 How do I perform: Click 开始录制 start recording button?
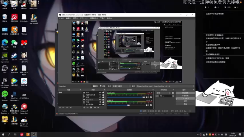[185, 96]
